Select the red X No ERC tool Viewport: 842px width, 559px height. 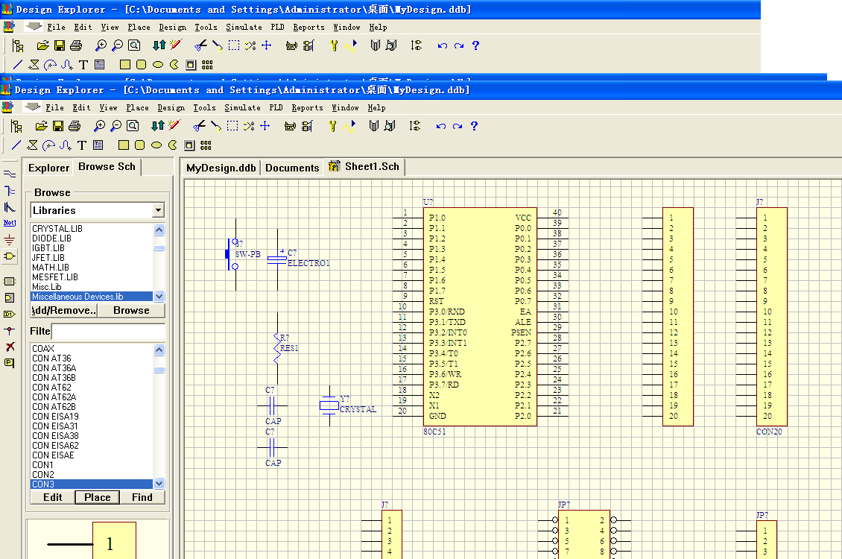coord(10,347)
